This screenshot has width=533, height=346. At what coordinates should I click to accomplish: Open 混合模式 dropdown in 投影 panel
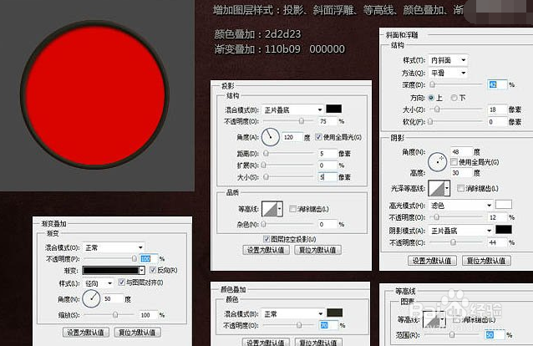coord(292,109)
